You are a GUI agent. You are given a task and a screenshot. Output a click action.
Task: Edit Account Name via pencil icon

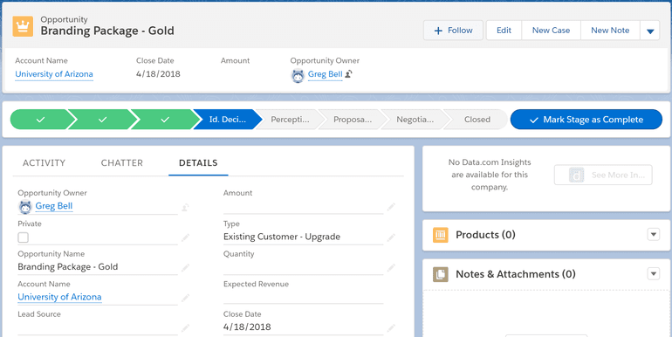185,298
